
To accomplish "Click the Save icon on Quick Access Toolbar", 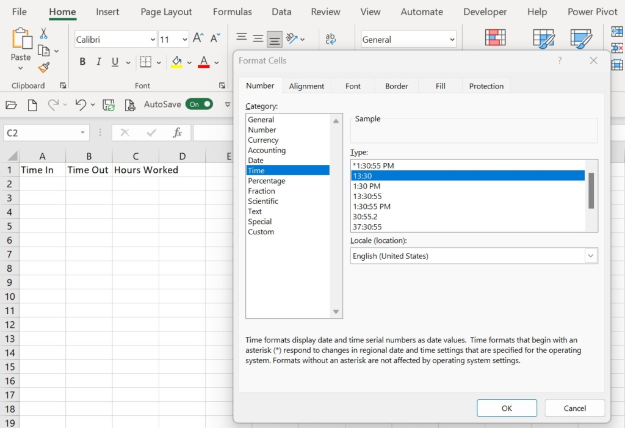I will [x=109, y=104].
